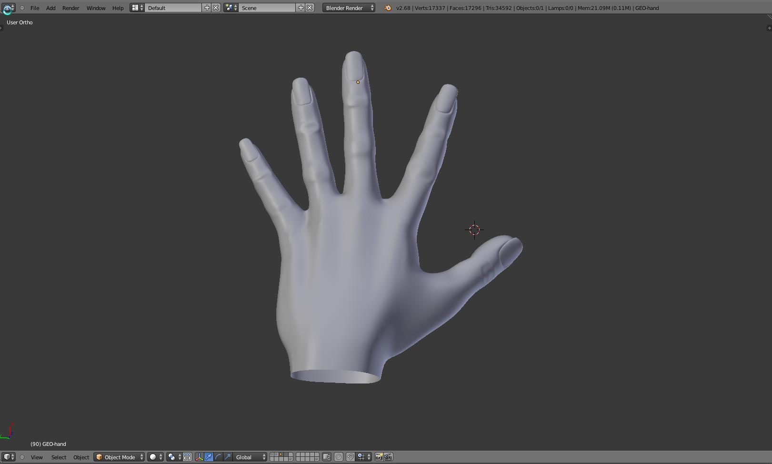
Task: Toggle the 3D manipulator widget icon
Action: 199,457
